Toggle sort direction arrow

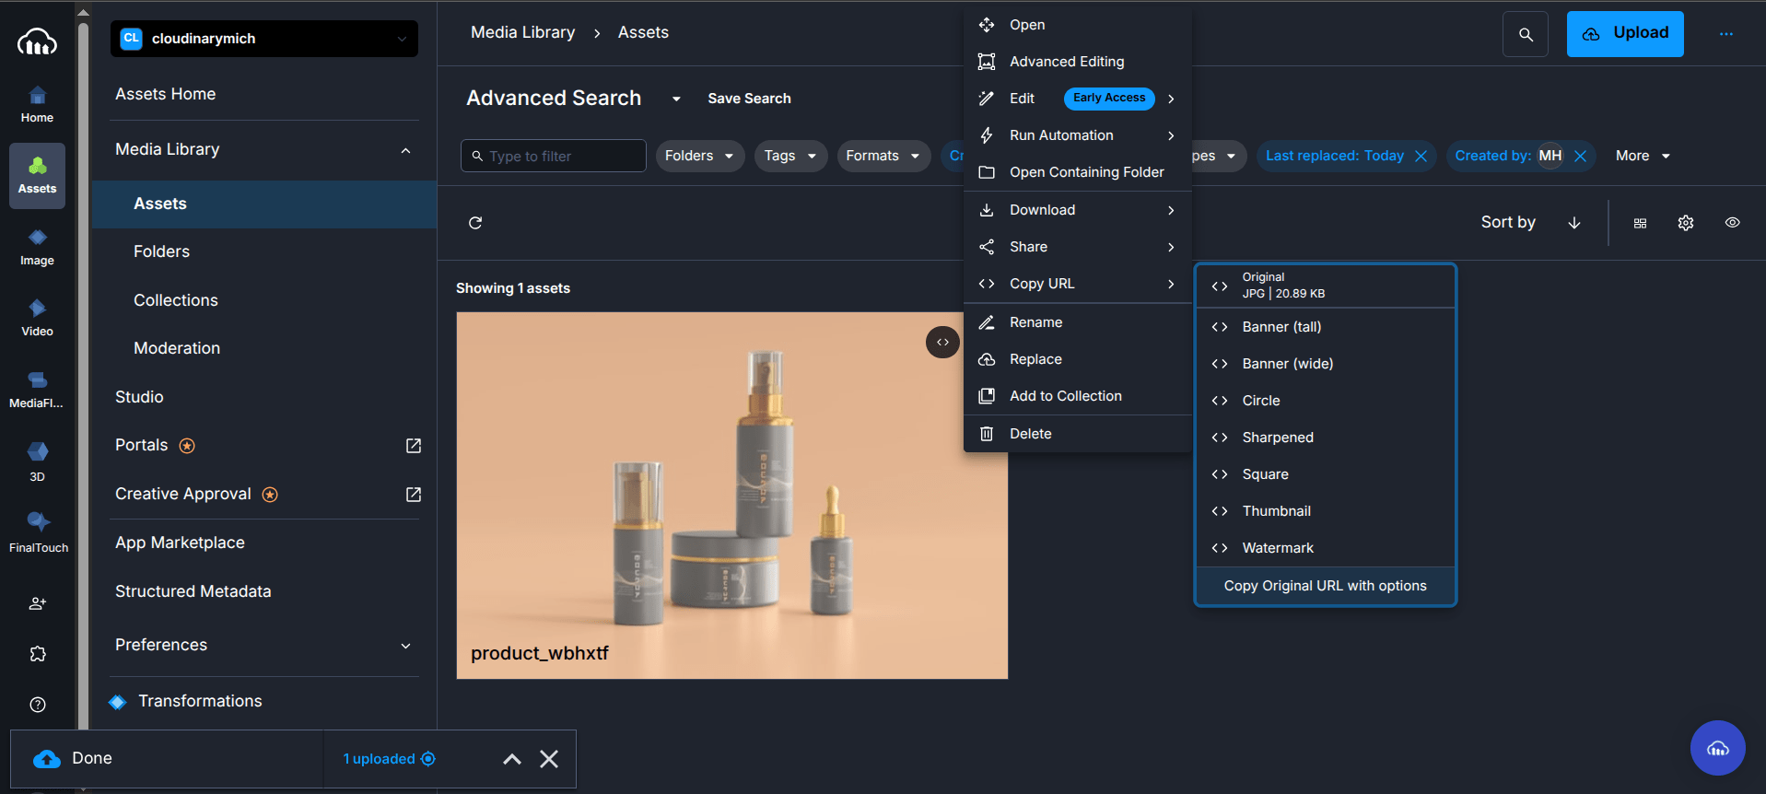pos(1574,223)
